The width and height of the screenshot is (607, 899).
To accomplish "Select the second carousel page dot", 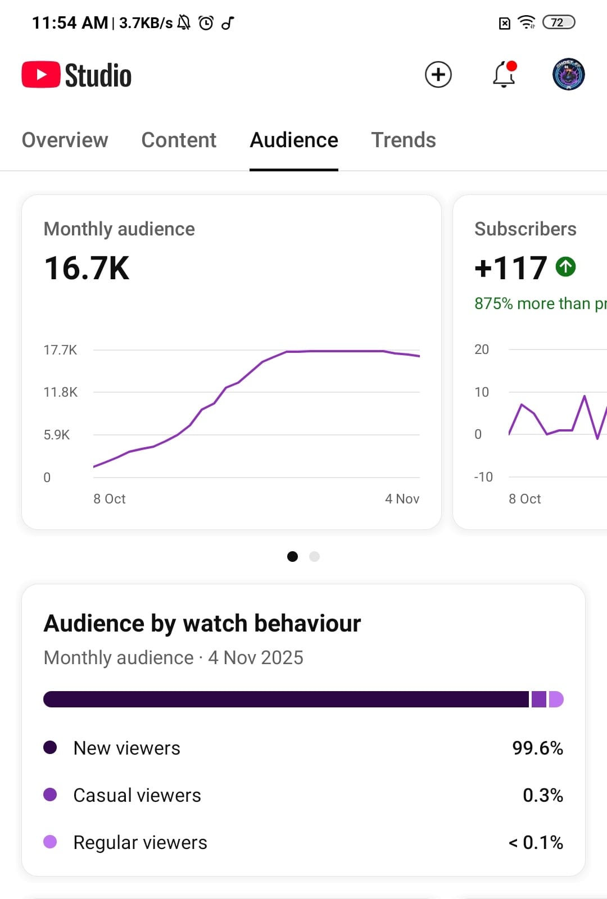I will [x=314, y=556].
